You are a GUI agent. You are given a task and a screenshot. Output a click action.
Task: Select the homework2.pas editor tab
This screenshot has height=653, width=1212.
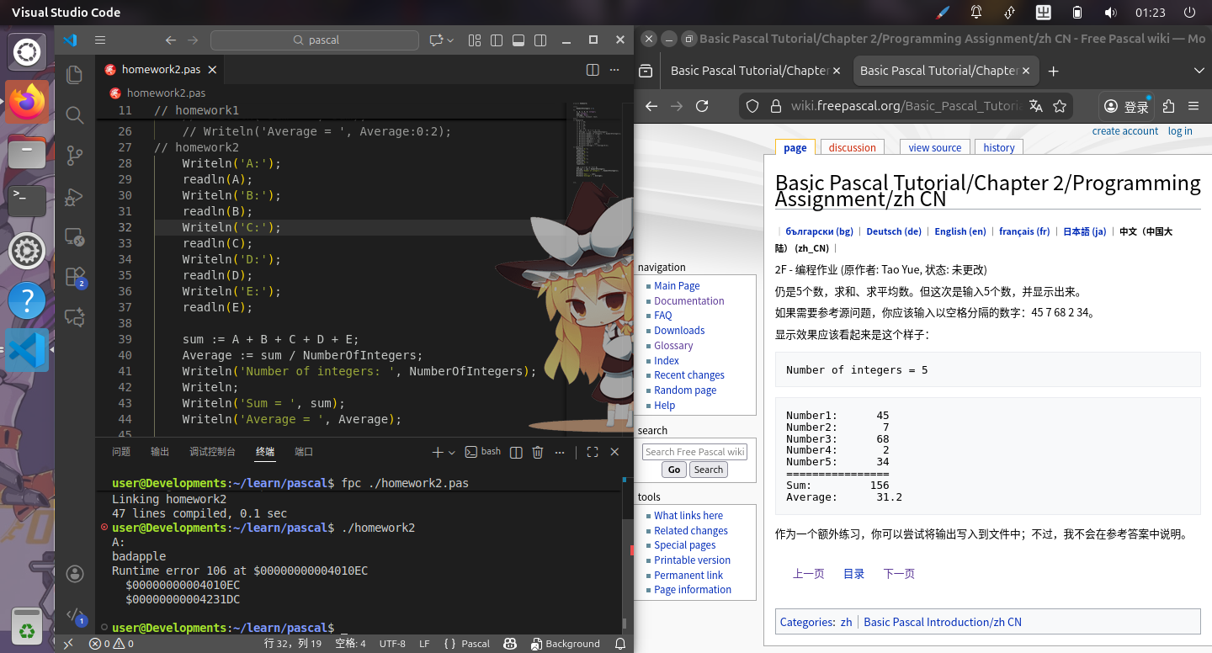160,70
